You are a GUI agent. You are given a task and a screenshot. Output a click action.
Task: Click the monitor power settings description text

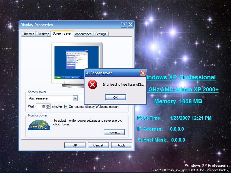point(88,122)
